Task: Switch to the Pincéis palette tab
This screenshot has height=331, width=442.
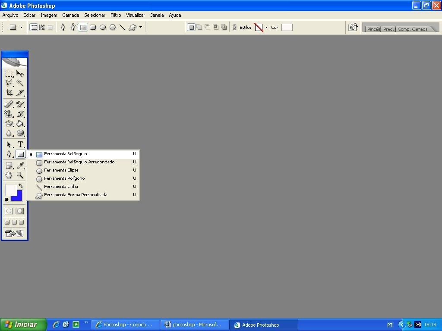Action: click(x=373, y=29)
